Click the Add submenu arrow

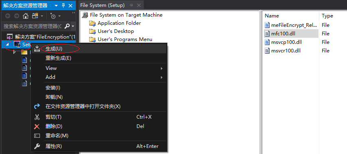pos(162,78)
